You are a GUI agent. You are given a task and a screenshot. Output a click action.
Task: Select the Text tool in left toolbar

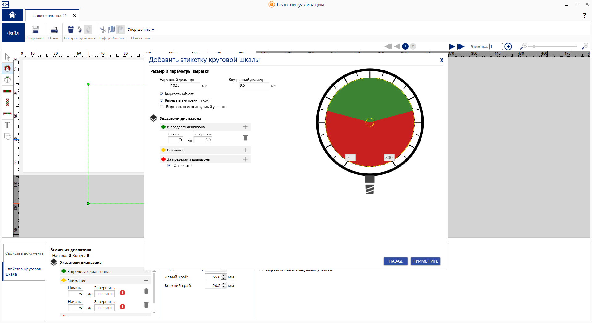(x=7, y=125)
